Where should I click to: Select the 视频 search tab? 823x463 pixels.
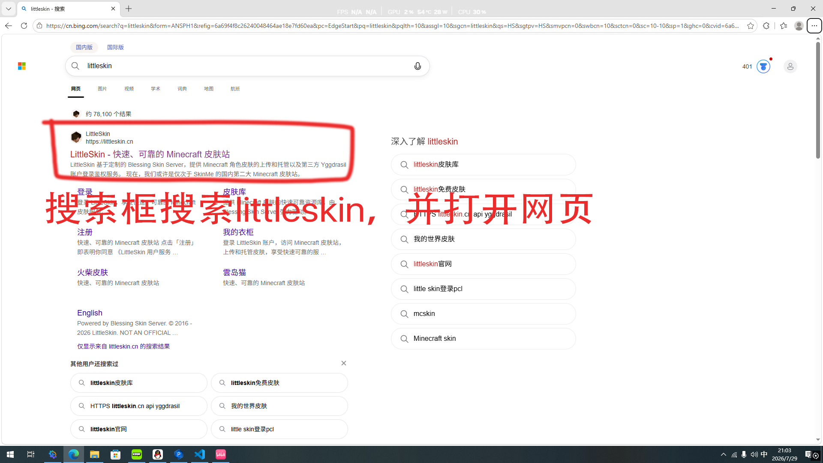(129, 89)
